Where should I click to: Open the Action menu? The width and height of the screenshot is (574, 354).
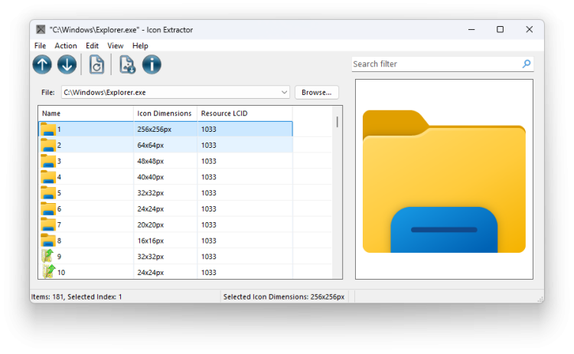[x=66, y=46]
